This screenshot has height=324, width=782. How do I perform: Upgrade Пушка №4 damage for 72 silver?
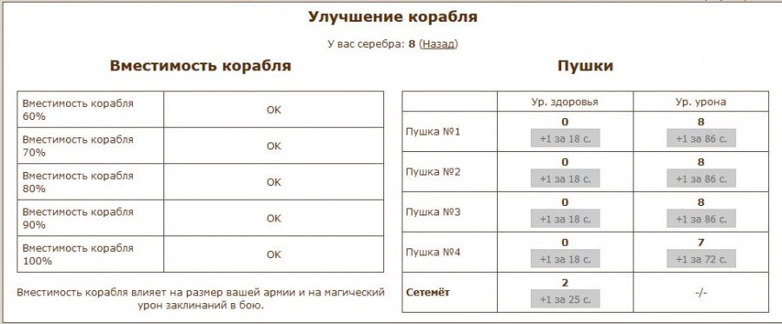[x=701, y=259]
